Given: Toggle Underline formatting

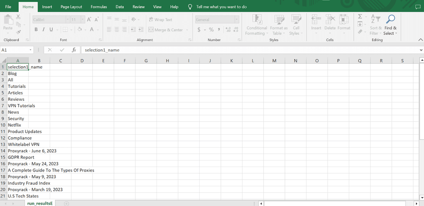Looking at the screenshot, I should tap(50, 30).
